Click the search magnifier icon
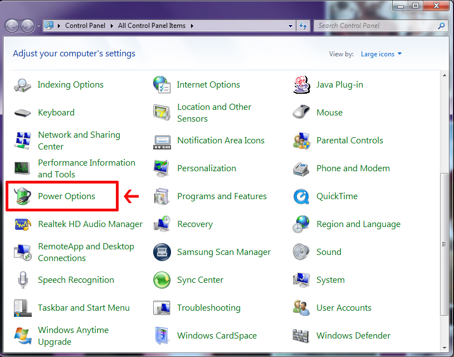 click(441, 26)
